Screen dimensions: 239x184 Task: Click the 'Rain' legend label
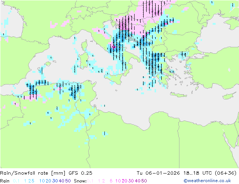coord(5,181)
